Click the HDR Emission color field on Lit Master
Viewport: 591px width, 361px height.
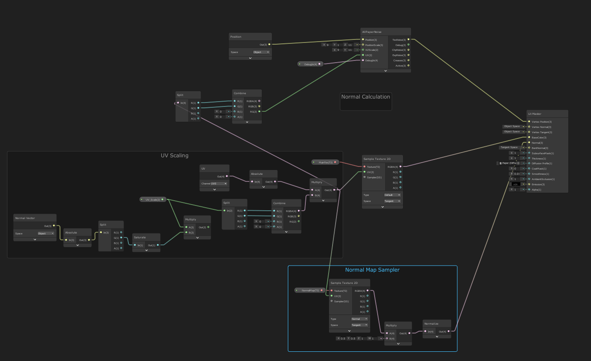515,184
